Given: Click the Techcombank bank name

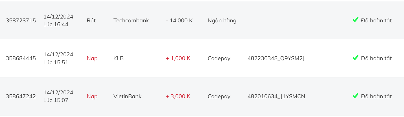Looking at the screenshot, I should 131,21.
